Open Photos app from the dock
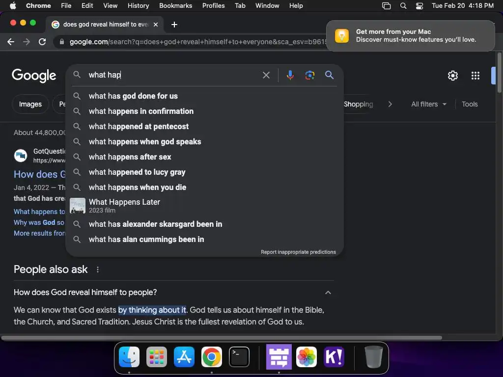 coord(307,357)
